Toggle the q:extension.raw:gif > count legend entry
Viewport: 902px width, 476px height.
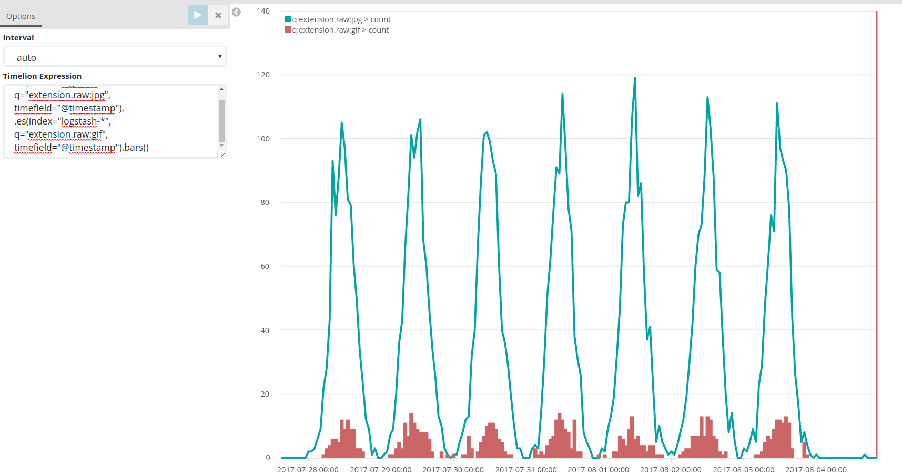coord(340,30)
